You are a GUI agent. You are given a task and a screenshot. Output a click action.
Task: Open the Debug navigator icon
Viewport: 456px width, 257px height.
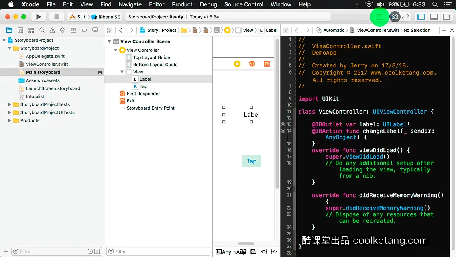[x=73, y=30]
